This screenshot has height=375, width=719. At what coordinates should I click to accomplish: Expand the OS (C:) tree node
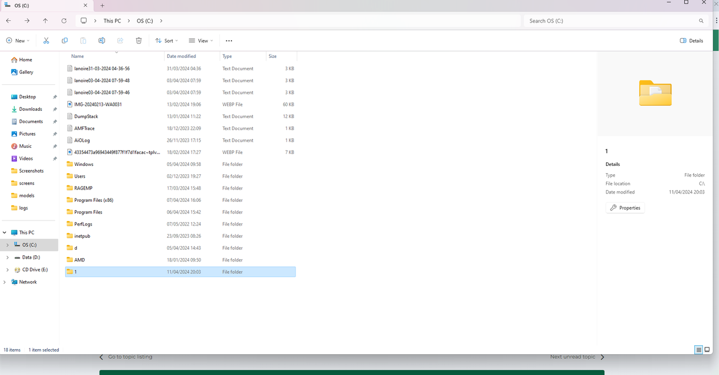pyautogui.click(x=7, y=245)
